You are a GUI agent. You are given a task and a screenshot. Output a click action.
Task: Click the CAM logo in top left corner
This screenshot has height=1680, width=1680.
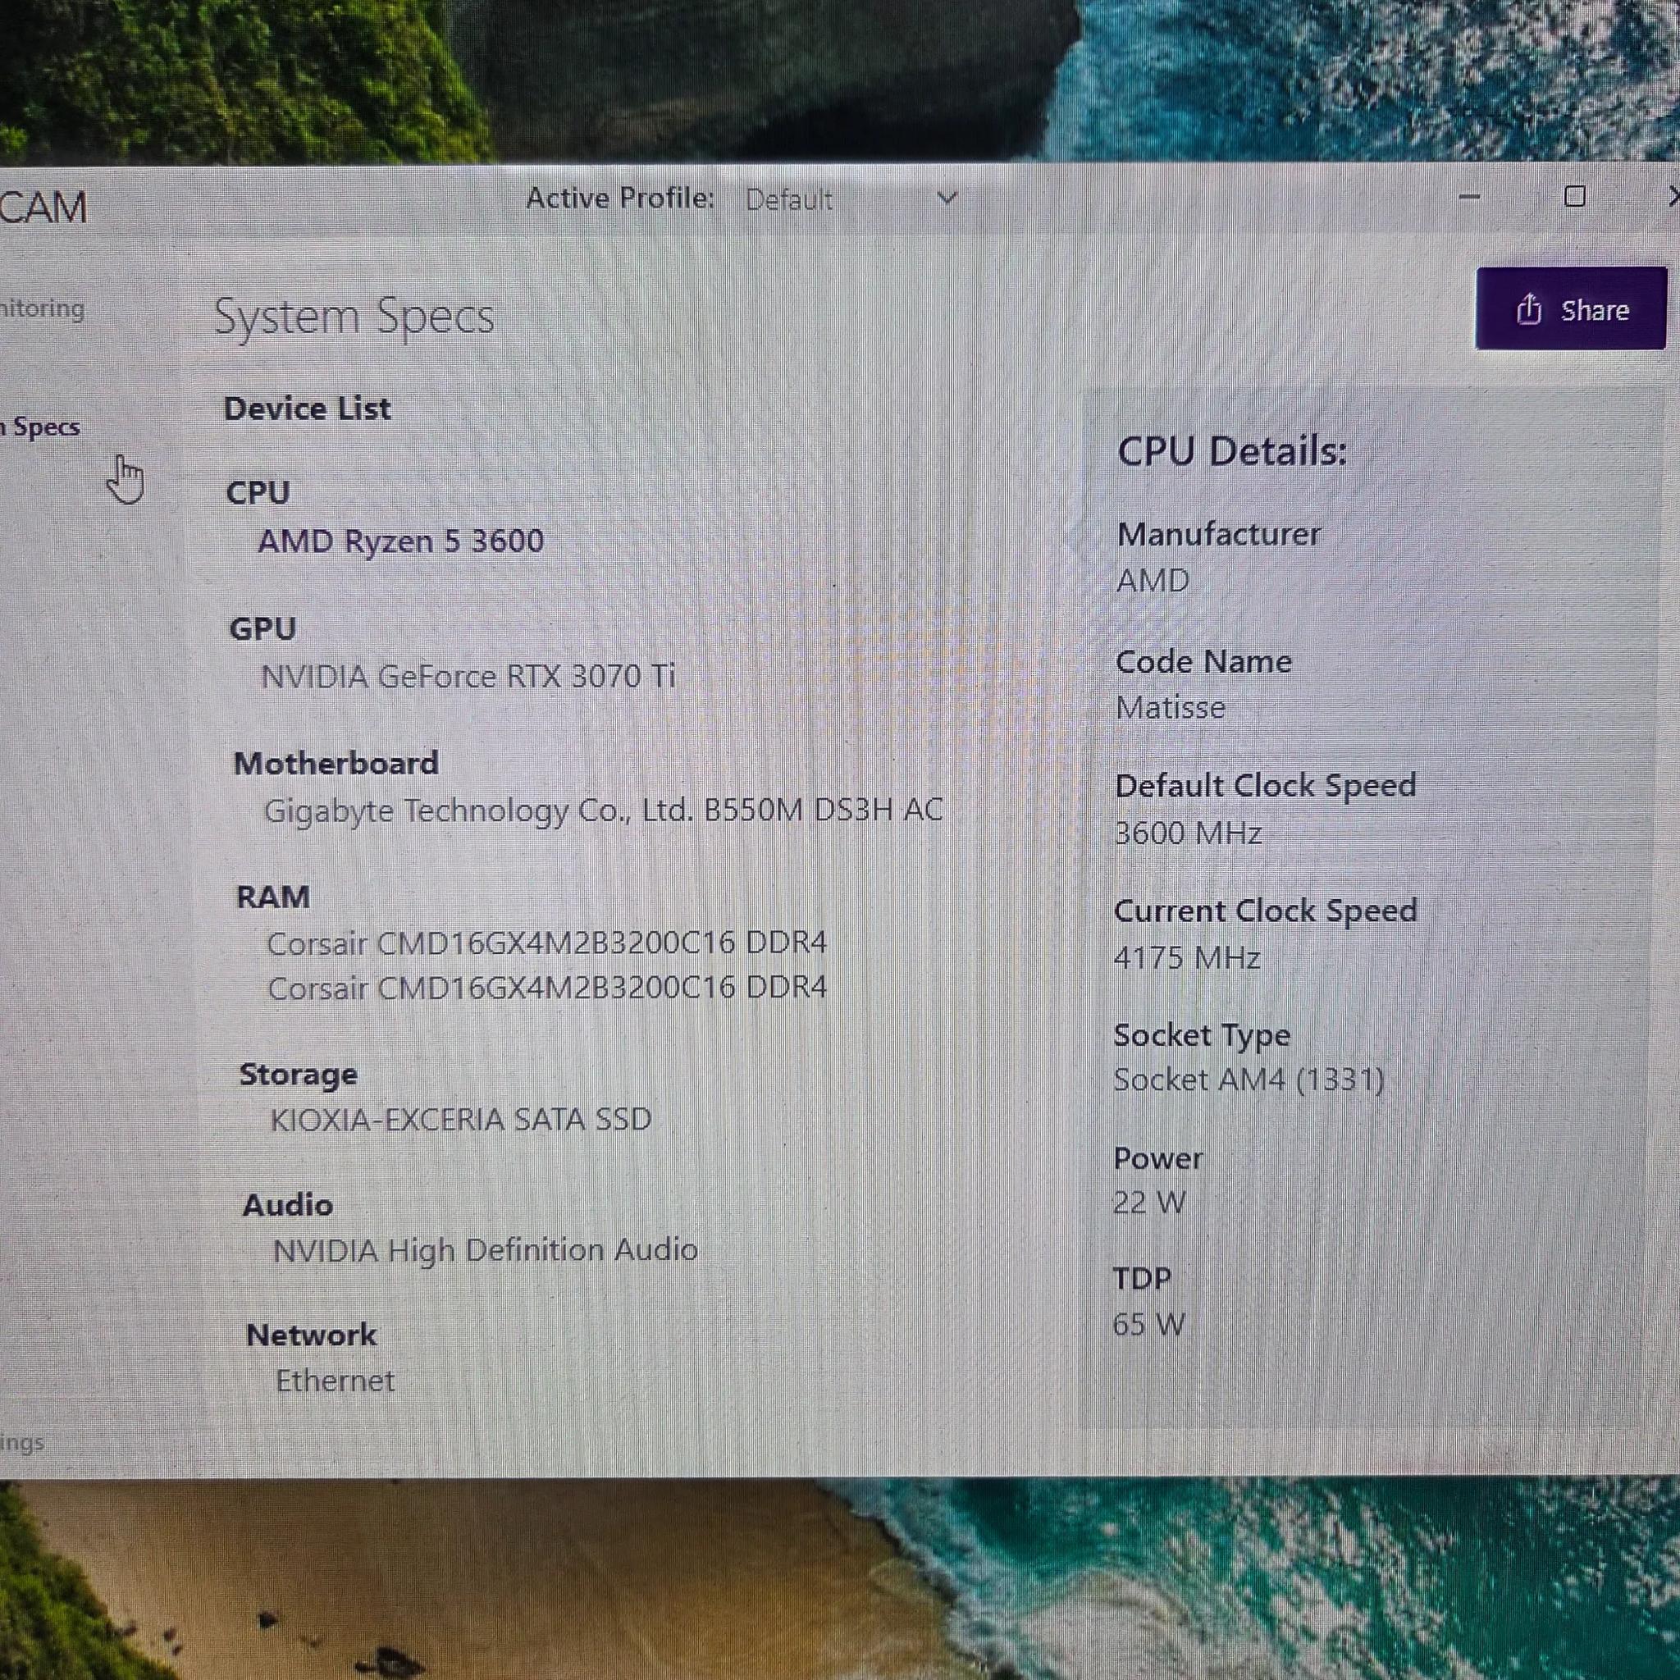click(x=43, y=206)
